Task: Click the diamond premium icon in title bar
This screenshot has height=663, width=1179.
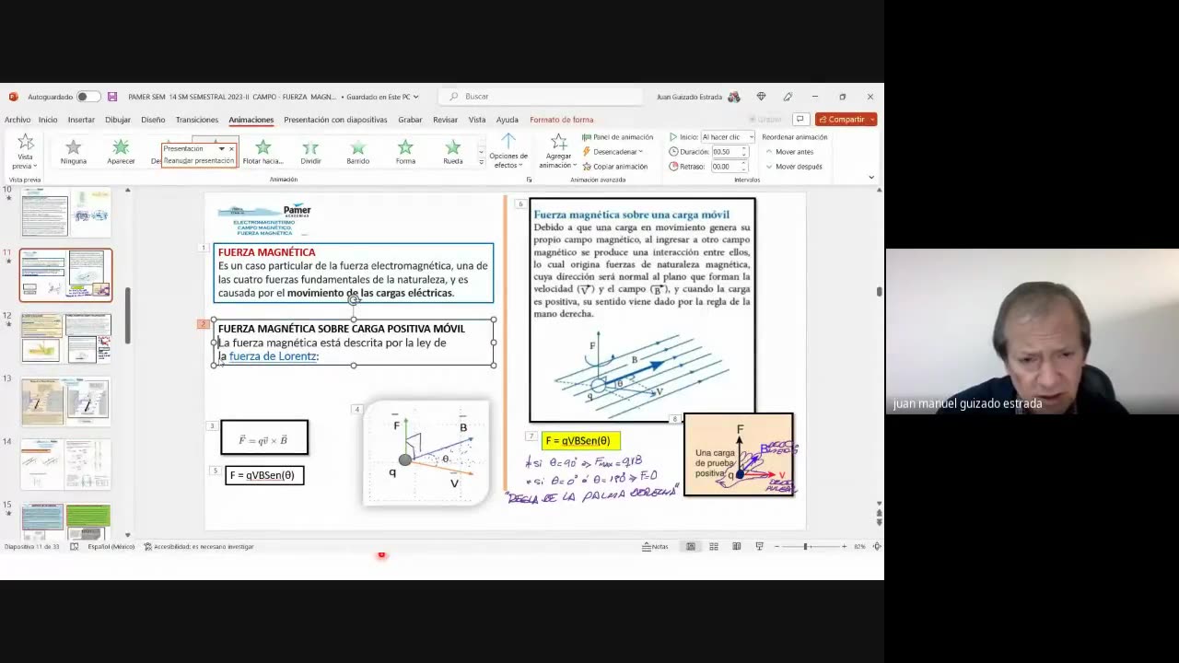Action: coord(761,97)
